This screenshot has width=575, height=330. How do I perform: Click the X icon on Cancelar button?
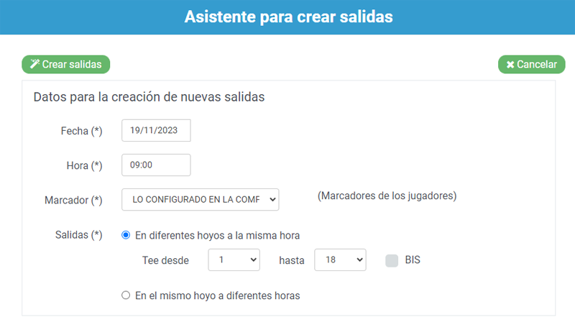pyautogui.click(x=510, y=65)
